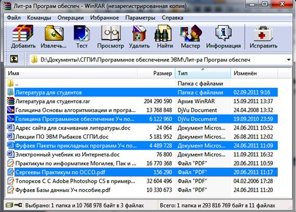Select Электронный учебник из Интернета.doc
The image size is (296, 212).
68,155
